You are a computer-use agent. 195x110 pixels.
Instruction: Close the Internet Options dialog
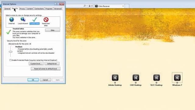point(62,4)
